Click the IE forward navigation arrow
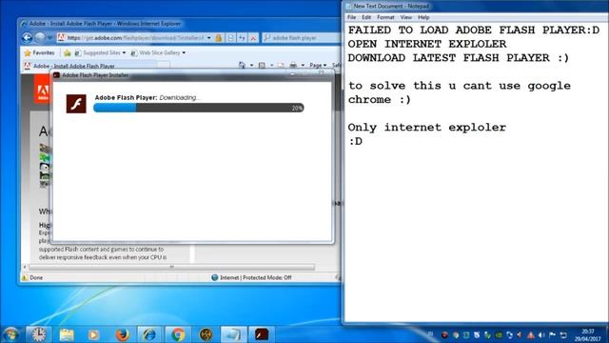The height and width of the screenshot is (343, 609). pyautogui.click(x=40, y=38)
